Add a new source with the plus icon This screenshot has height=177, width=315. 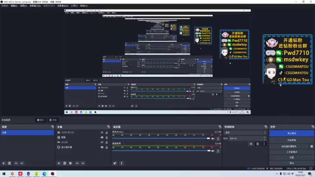coord(59,163)
